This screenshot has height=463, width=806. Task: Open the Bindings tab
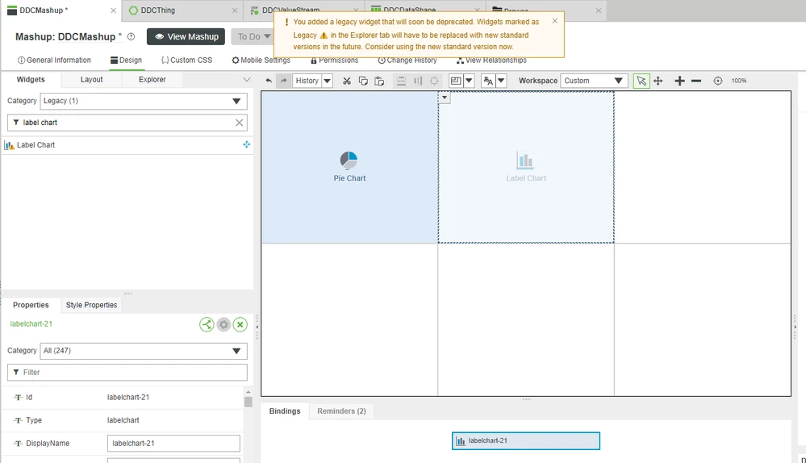285,411
